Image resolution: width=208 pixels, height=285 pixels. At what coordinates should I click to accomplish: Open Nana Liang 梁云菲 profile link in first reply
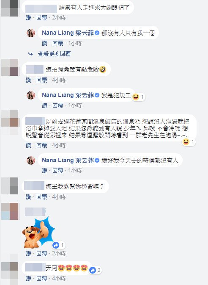68,33
